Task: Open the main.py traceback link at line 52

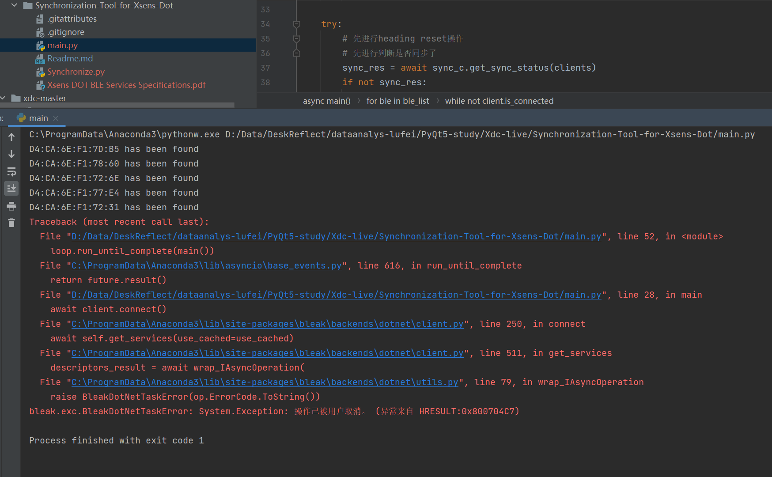Action: click(337, 236)
